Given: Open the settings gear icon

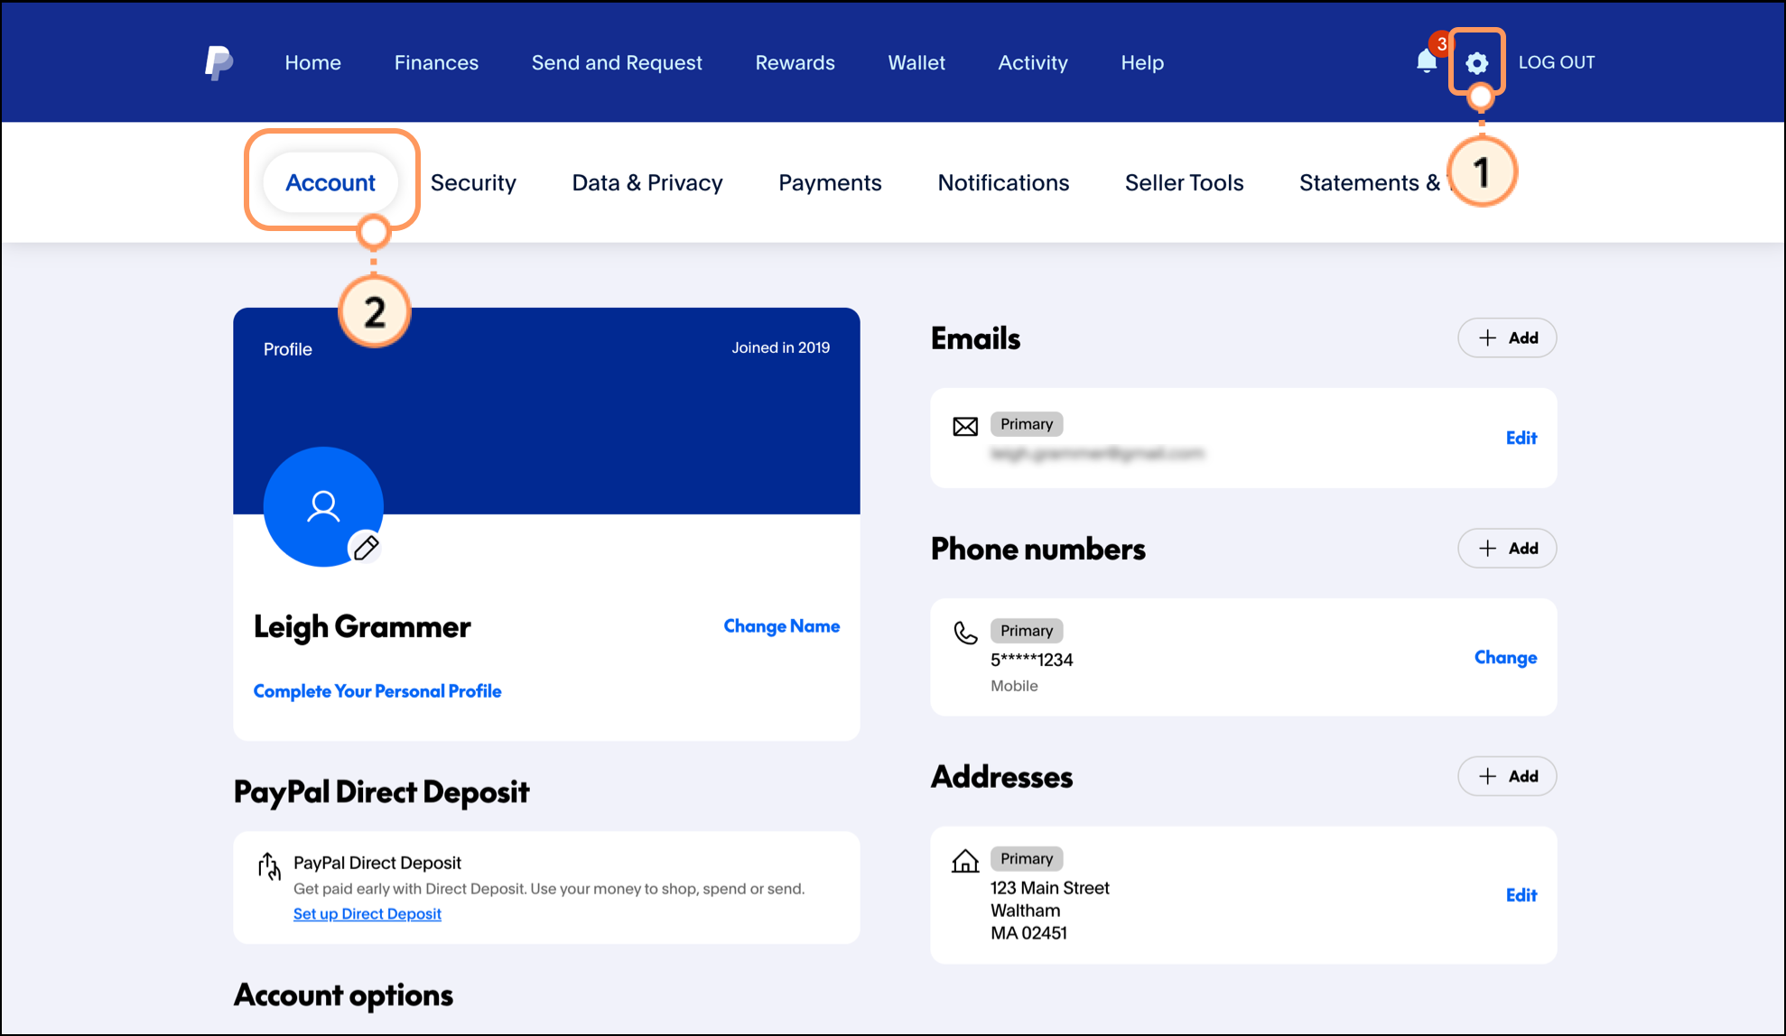Looking at the screenshot, I should pyautogui.click(x=1476, y=62).
